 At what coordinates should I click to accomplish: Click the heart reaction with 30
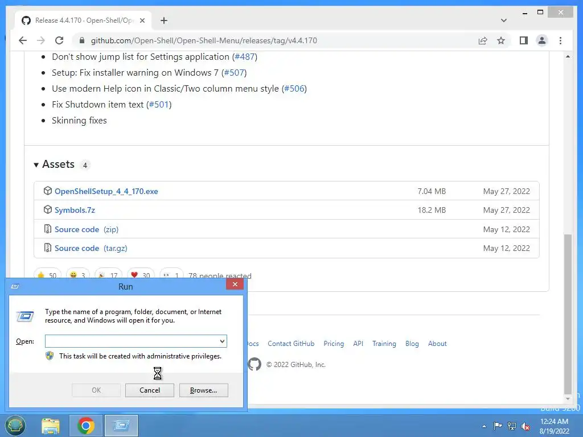pos(141,274)
